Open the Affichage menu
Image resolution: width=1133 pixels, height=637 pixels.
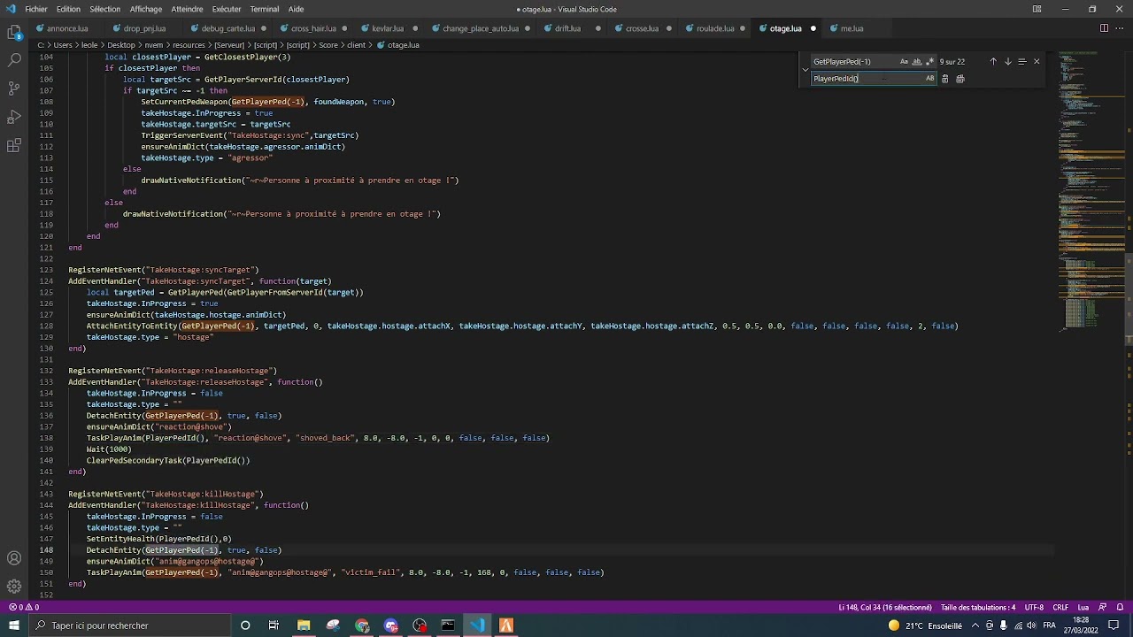[146, 9]
